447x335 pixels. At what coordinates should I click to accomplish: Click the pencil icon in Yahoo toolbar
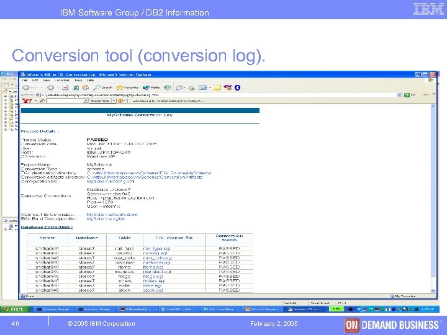pyautogui.click(x=42, y=100)
